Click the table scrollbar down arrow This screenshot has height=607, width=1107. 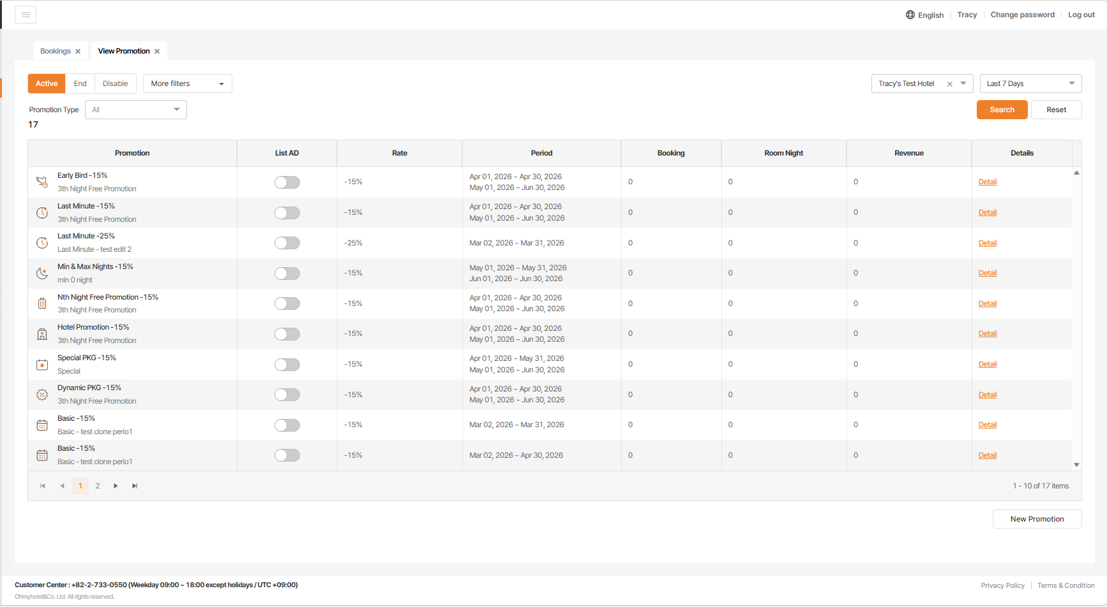(1076, 465)
